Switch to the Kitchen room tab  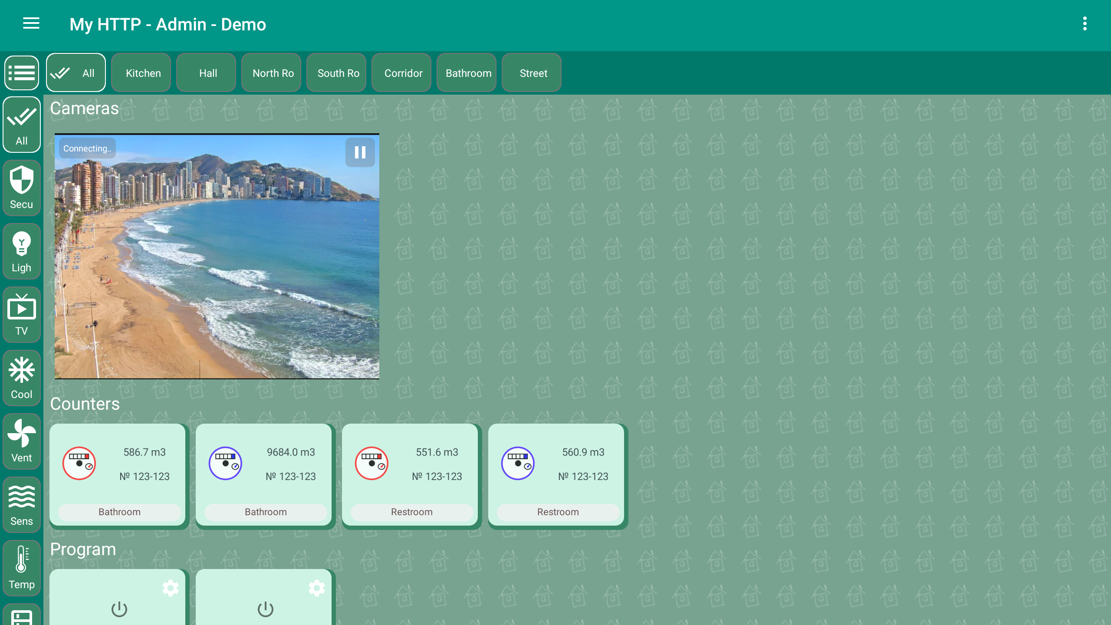pos(143,73)
